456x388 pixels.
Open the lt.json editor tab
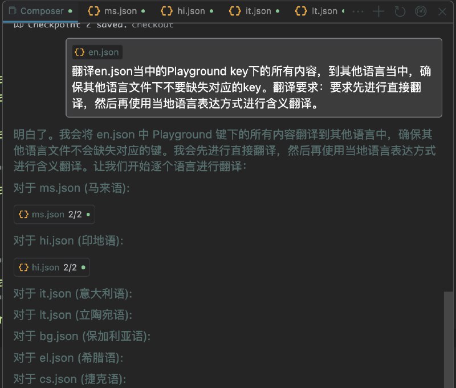pyautogui.click(x=319, y=11)
